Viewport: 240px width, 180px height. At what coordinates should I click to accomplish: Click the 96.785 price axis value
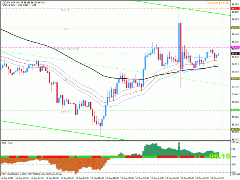tap(235, 4)
